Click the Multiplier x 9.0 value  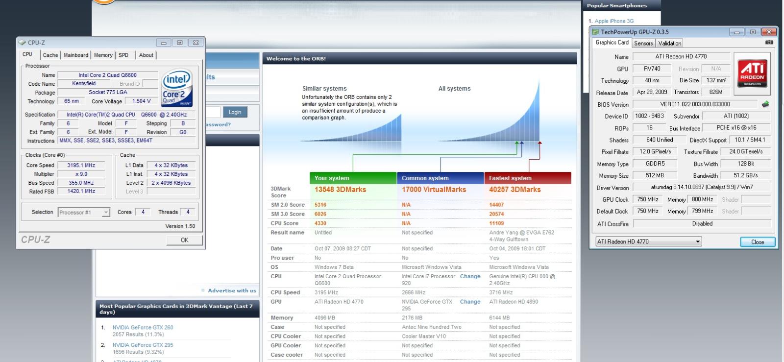(x=81, y=174)
